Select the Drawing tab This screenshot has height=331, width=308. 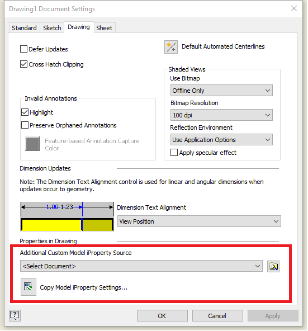pyautogui.click(x=79, y=27)
